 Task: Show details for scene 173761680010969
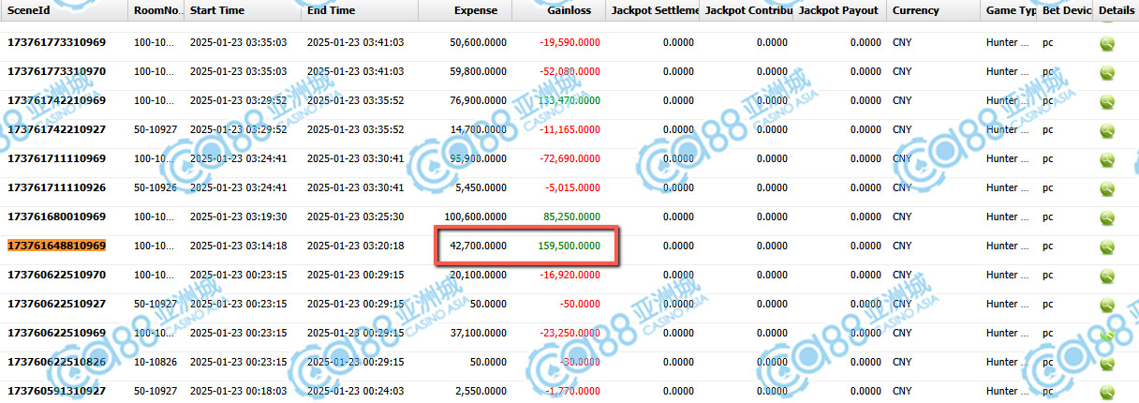click(1107, 217)
